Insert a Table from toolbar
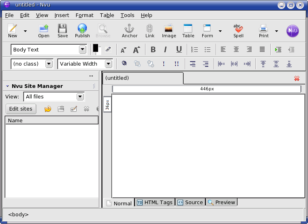Viewport: 308px width, 224px height. [188, 31]
